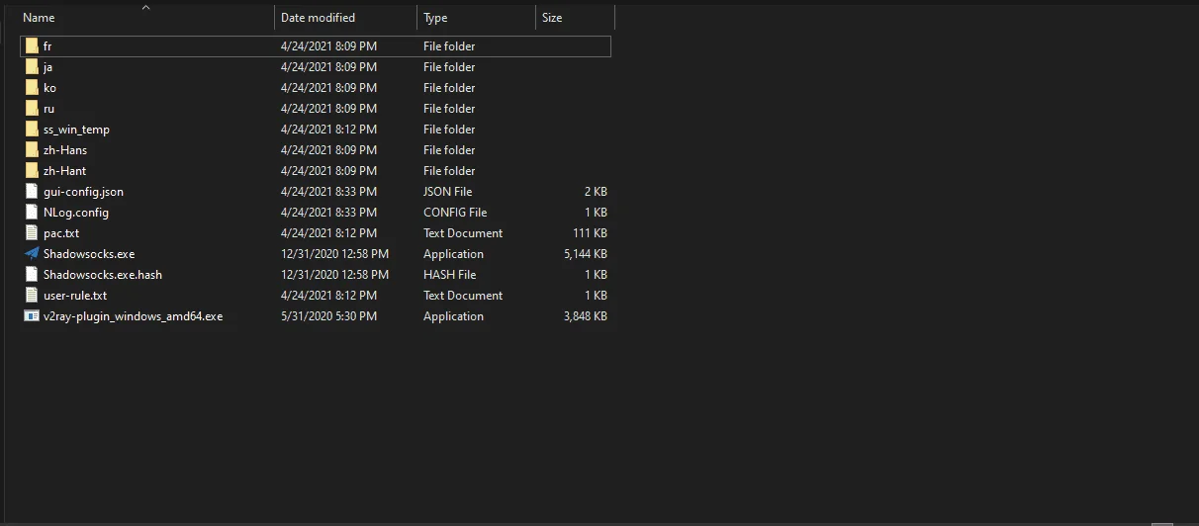Select the file name v2ray-plugin_windows_amd64.exe

coord(134,316)
